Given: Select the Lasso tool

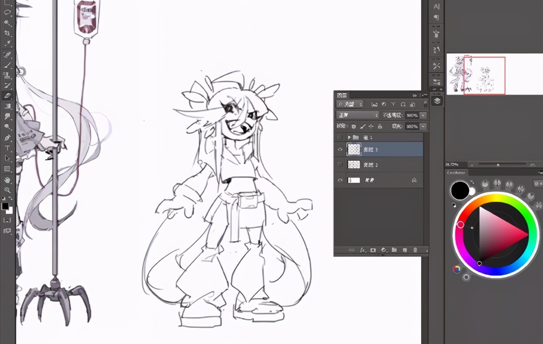Looking at the screenshot, I should click(7, 13).
